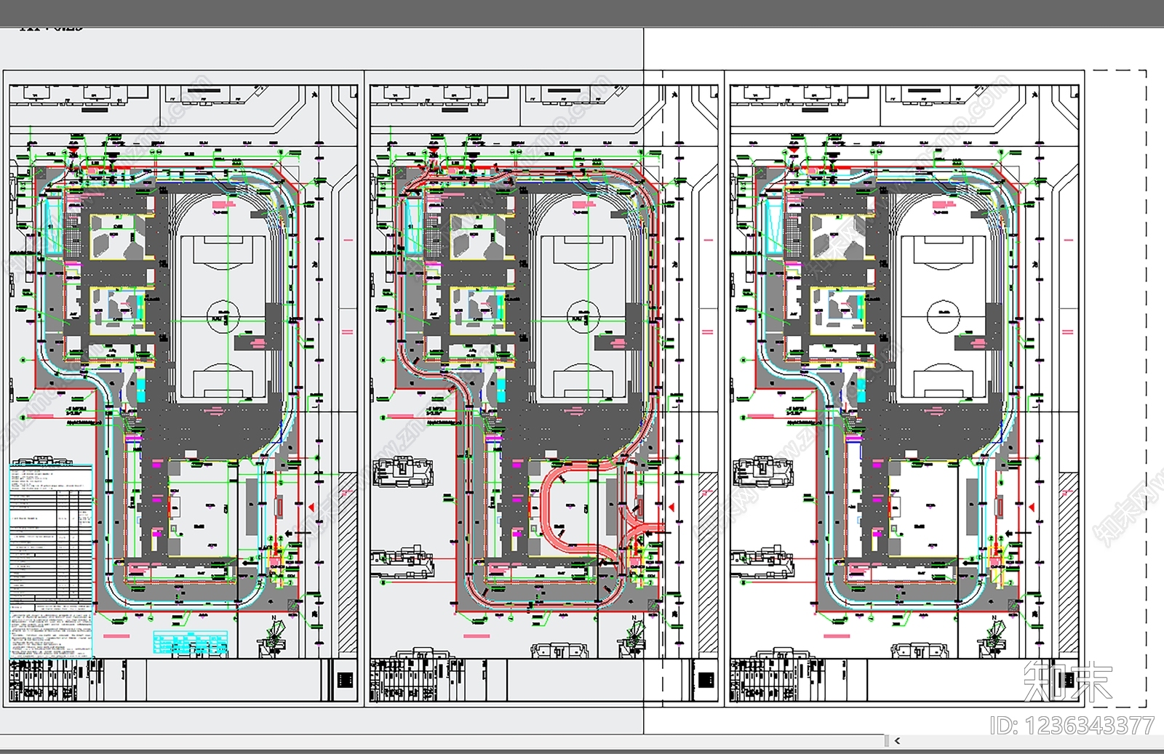This screenshot has width=1164, height=754.
Task: Click the horizontal scrollbar's left arrow button
Action: 898,741
